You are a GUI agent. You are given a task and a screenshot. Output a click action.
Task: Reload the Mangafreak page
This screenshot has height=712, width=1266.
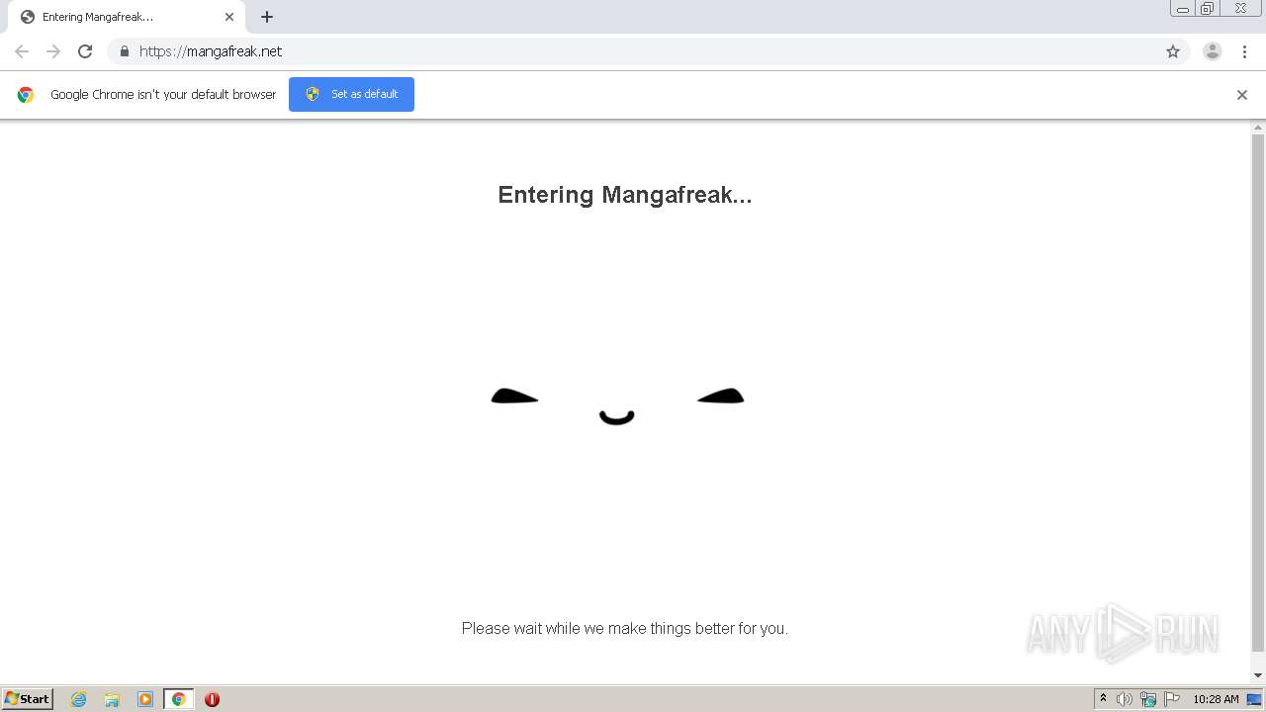click(x=85, y=51)
